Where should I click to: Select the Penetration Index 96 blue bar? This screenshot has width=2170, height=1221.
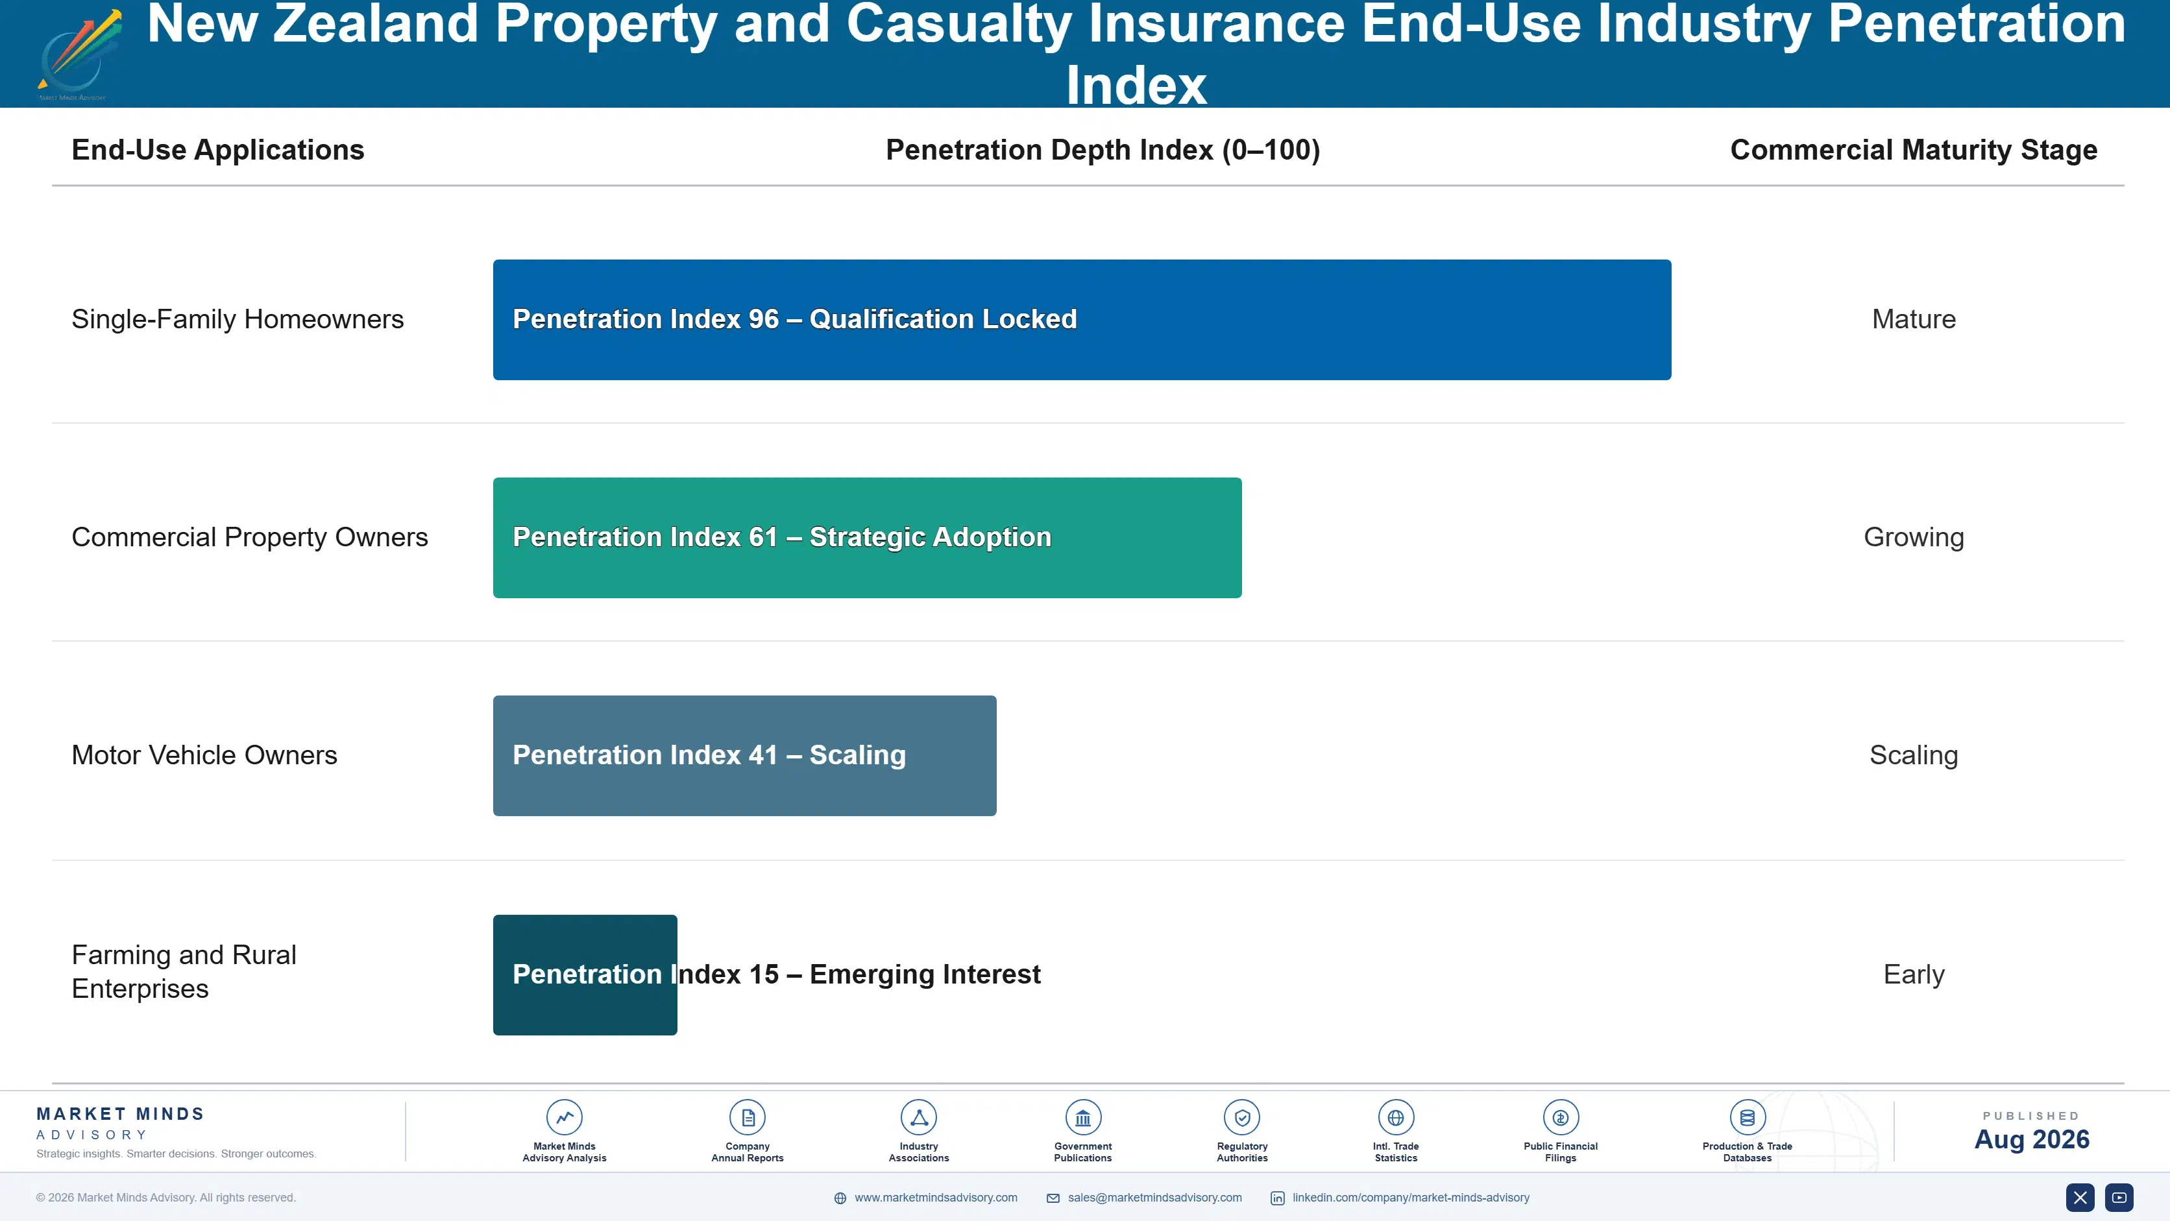(x=1082, y=320)
